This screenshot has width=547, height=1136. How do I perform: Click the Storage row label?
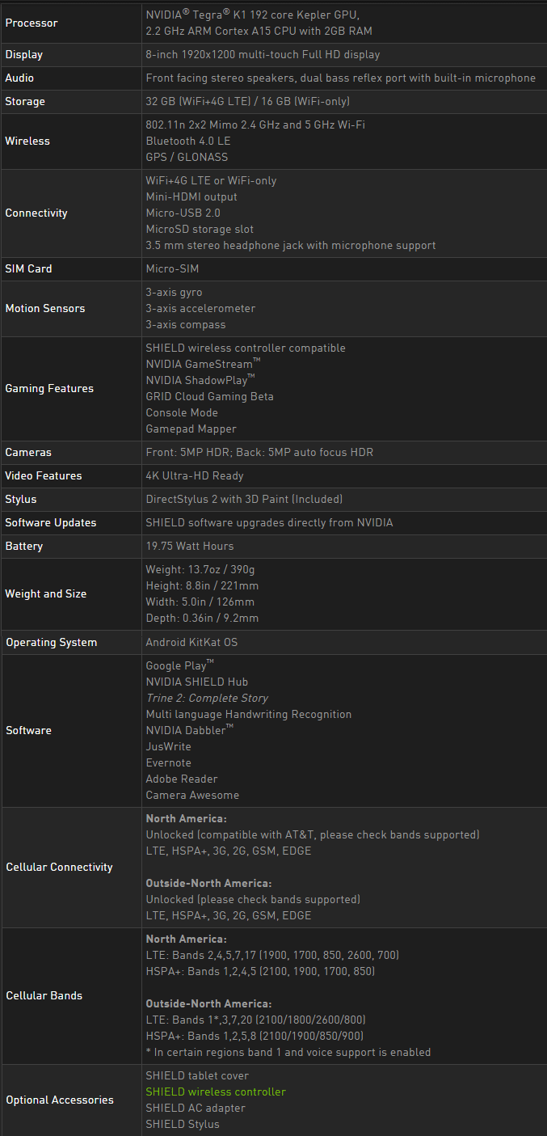[x=25, y=101]
